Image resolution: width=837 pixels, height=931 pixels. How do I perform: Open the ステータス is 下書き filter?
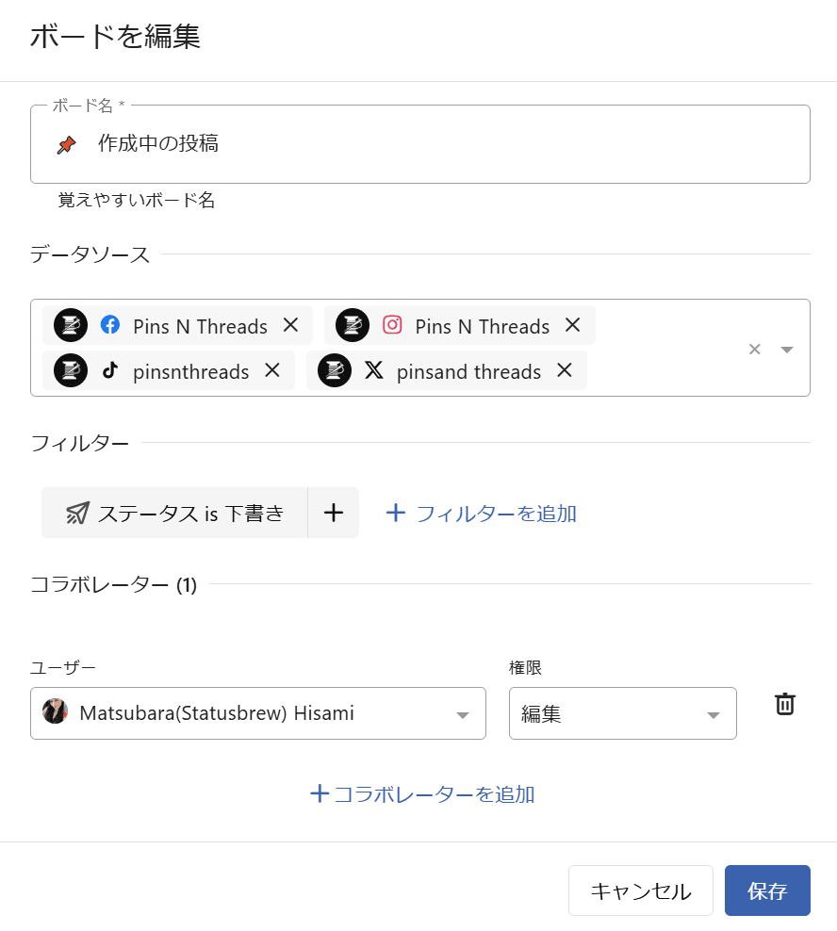point(175,513)
